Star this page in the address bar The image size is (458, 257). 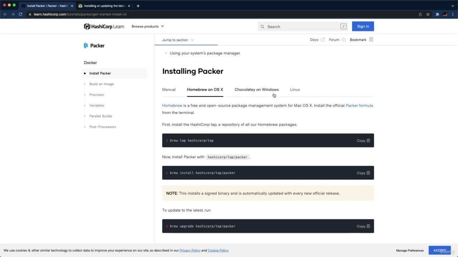pyautogui.click(x=428, y=14)
